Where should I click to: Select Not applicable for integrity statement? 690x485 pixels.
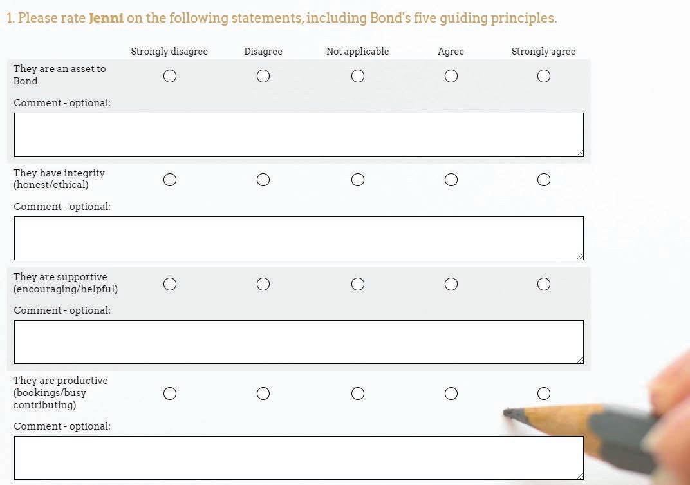(x=358, y=180)
